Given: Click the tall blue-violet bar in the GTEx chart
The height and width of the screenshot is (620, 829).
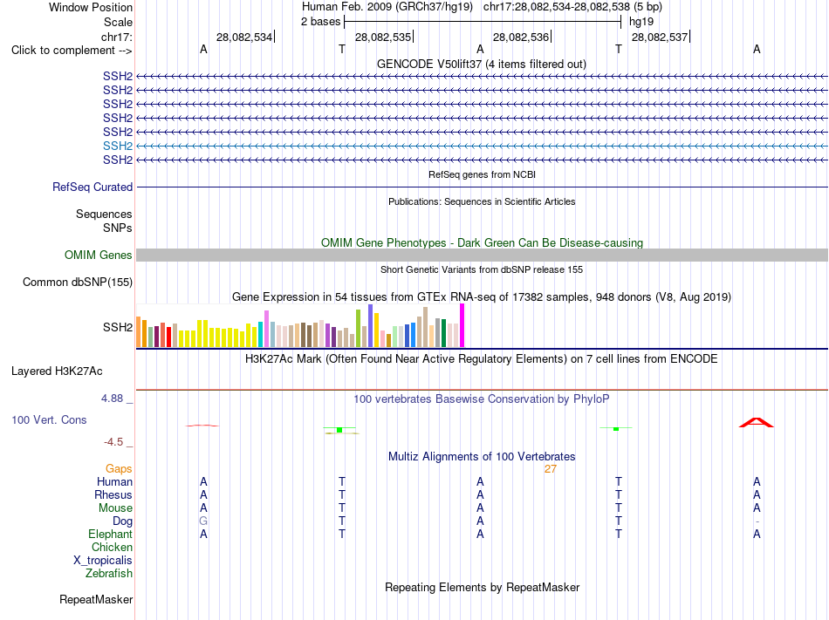Looking at the screenshot, I should 371,326.
